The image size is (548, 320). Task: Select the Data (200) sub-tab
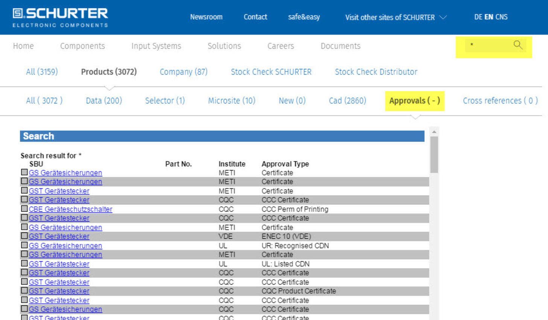[x=104, y=101]
